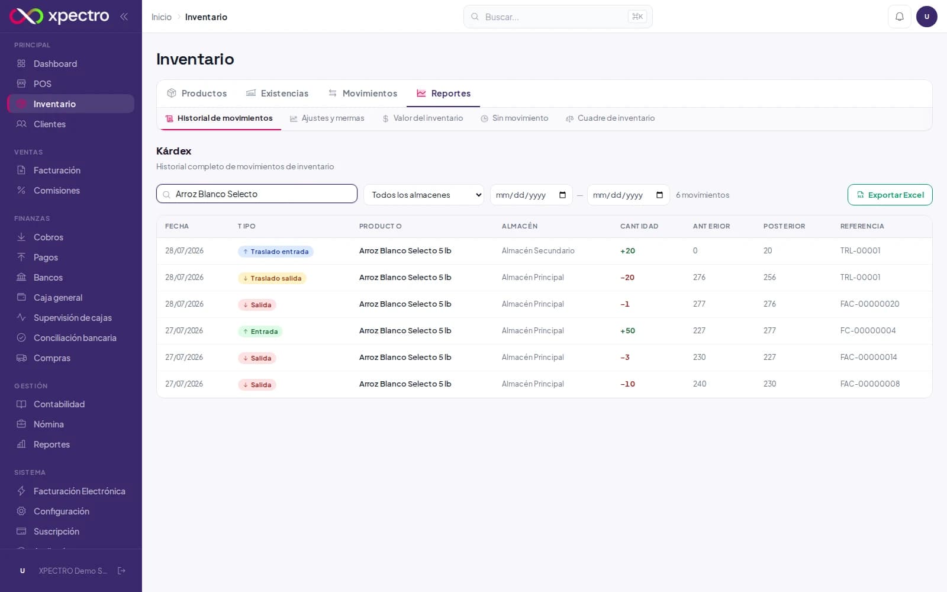The width and height of the screenshot is (947, 592).
Task: Click the Caja general icon
Action: click(x=21, y=297)
